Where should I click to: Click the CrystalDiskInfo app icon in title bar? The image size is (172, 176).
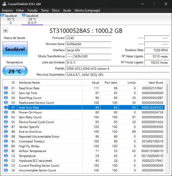4,4
